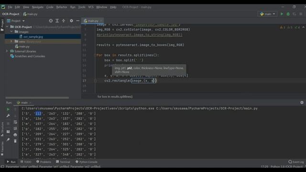Click the Favorites vertical side tab
Screen dimensions: 306x172
pyautogui.click(x=2, y=149)
